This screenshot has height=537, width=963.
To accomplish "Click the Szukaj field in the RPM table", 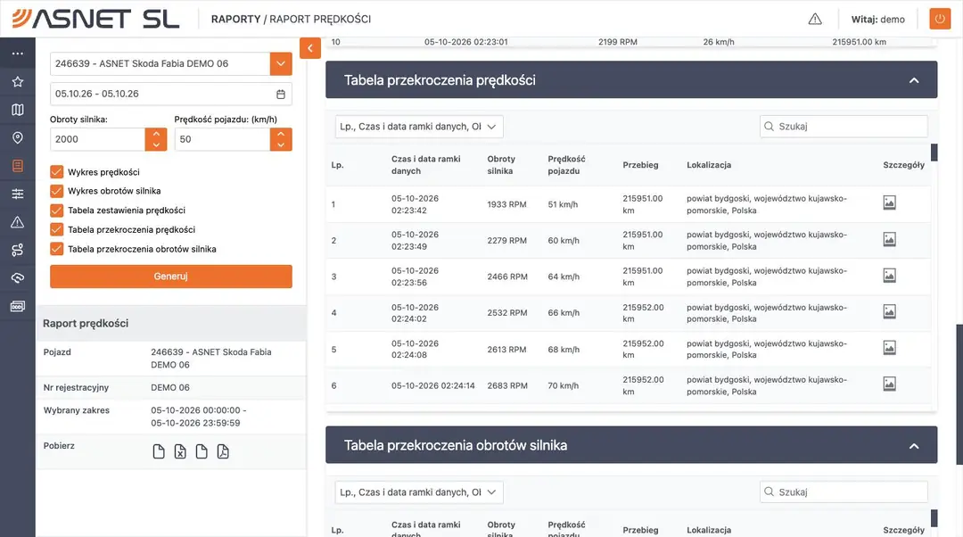I will [844, 492].
